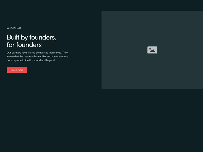Click the 'Learn' text inside the red button
This screenshot has height=152, width=203.
click(x=14, y=70)
